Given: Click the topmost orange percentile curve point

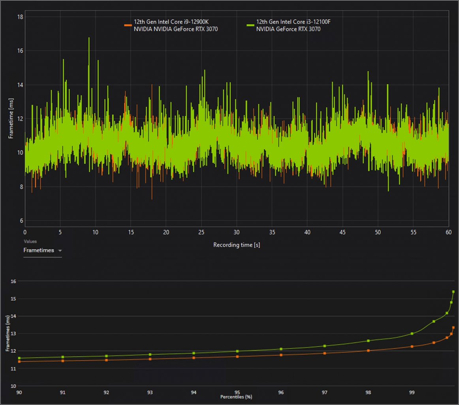Looking at the screenshot, I should coord(453,327).
